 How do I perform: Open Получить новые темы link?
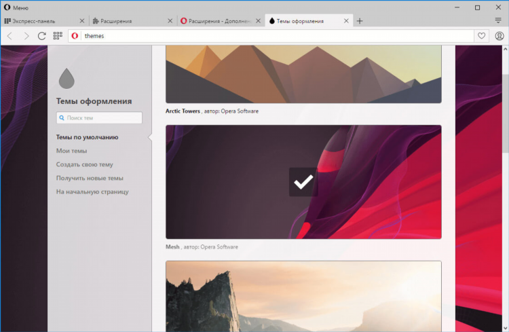click(x=90, y=178)
